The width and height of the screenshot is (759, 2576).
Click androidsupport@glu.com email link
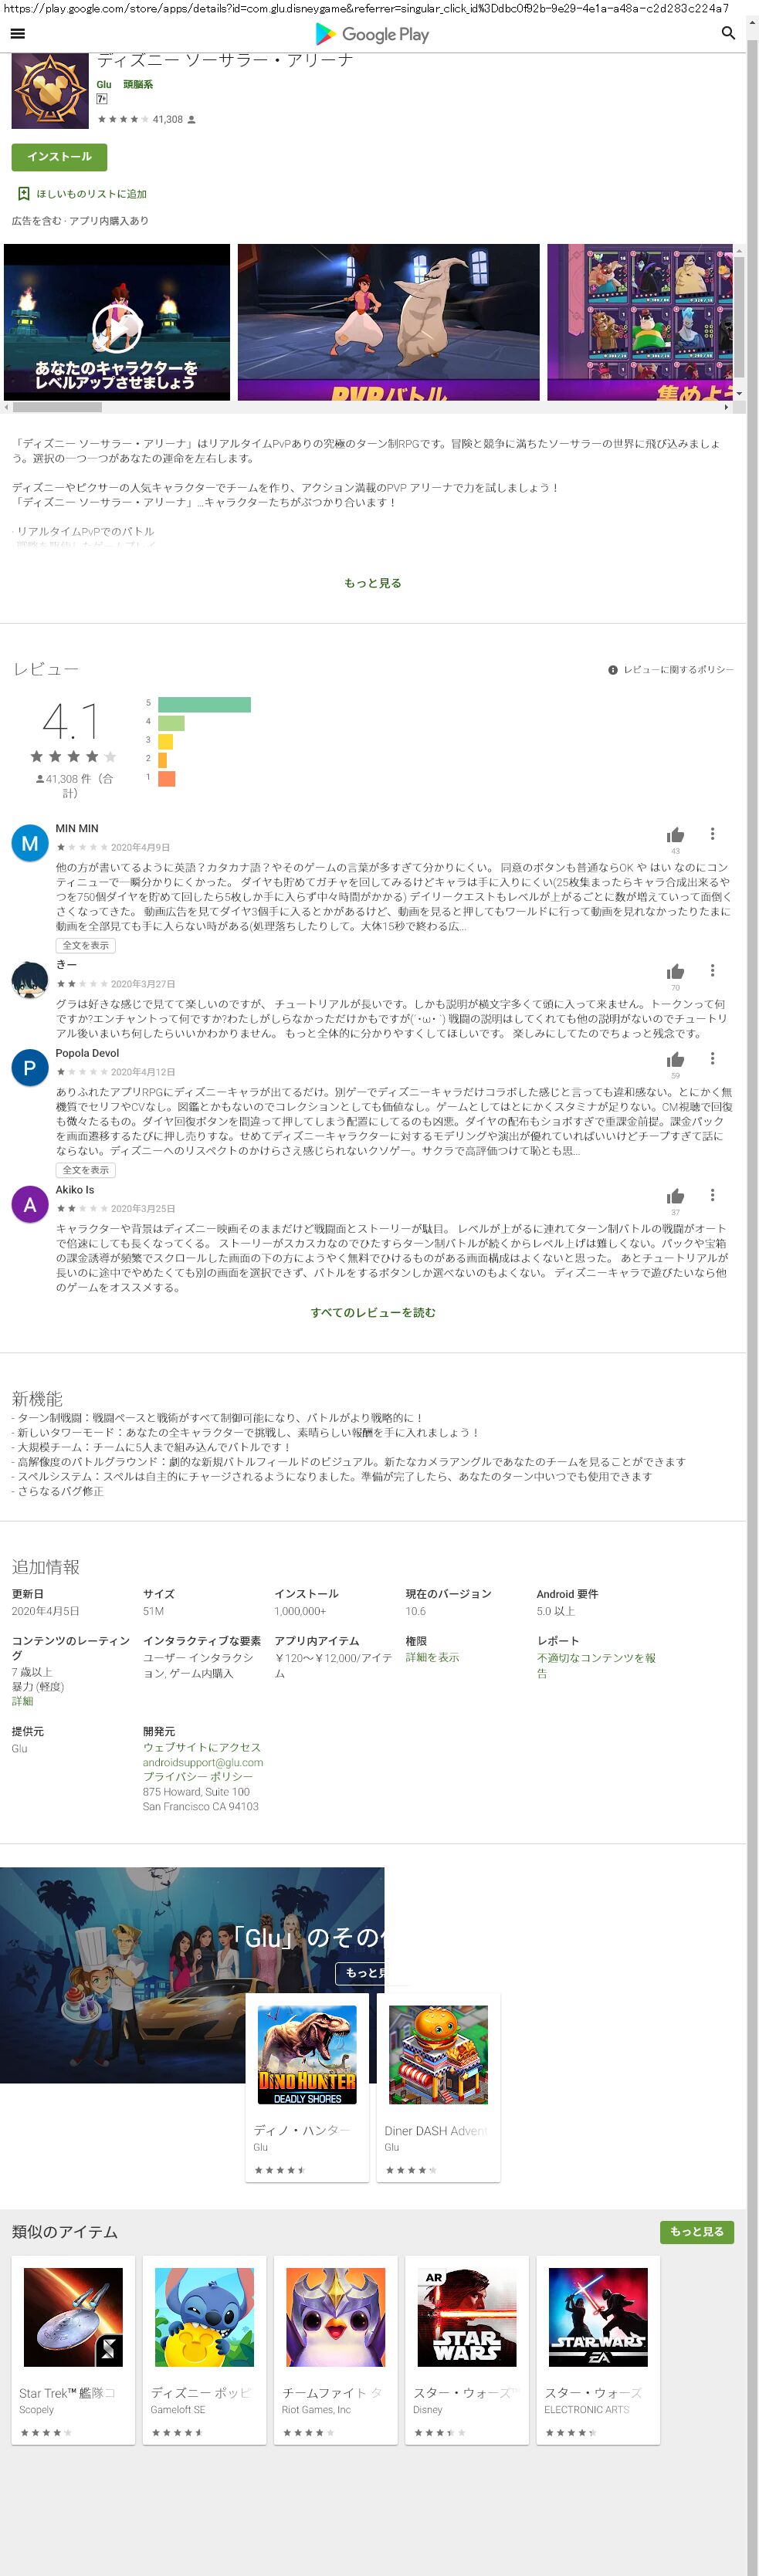click(203, 1762)
